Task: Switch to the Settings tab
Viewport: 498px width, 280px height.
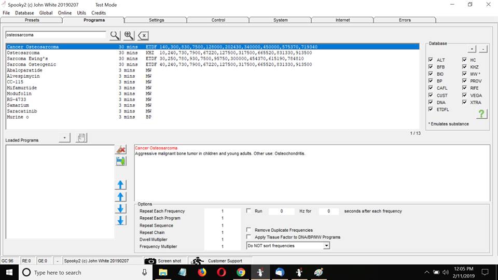Action: 156,20
